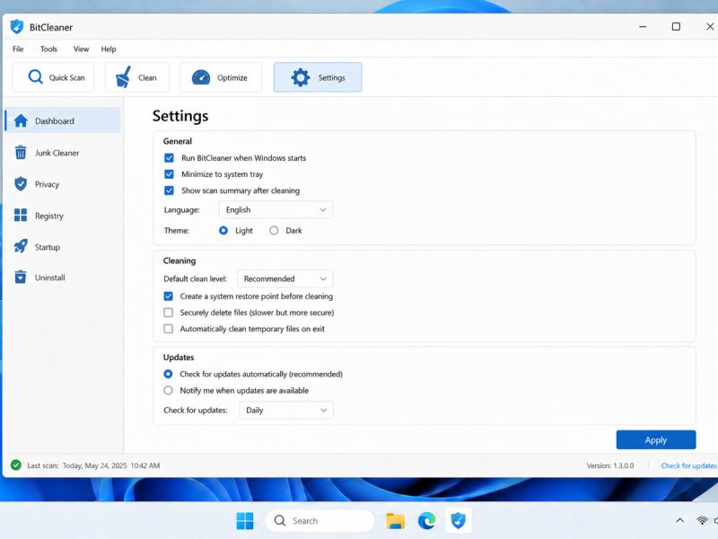Click the Last scan date text
The width and height of the screenshot is (718, 539).
pos(111,465)
